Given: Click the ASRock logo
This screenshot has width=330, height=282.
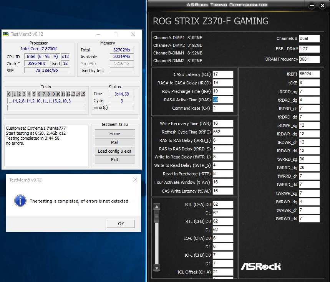Looking at the screenshot, I should click(x=261, y=266).
